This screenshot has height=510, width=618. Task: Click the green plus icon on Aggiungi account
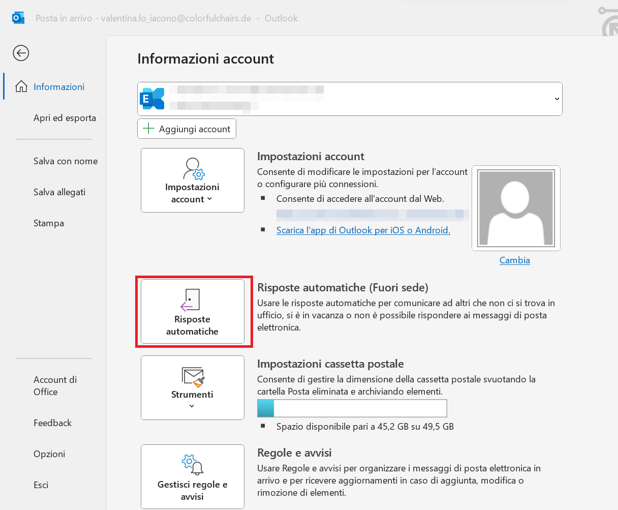pos(148,129)
